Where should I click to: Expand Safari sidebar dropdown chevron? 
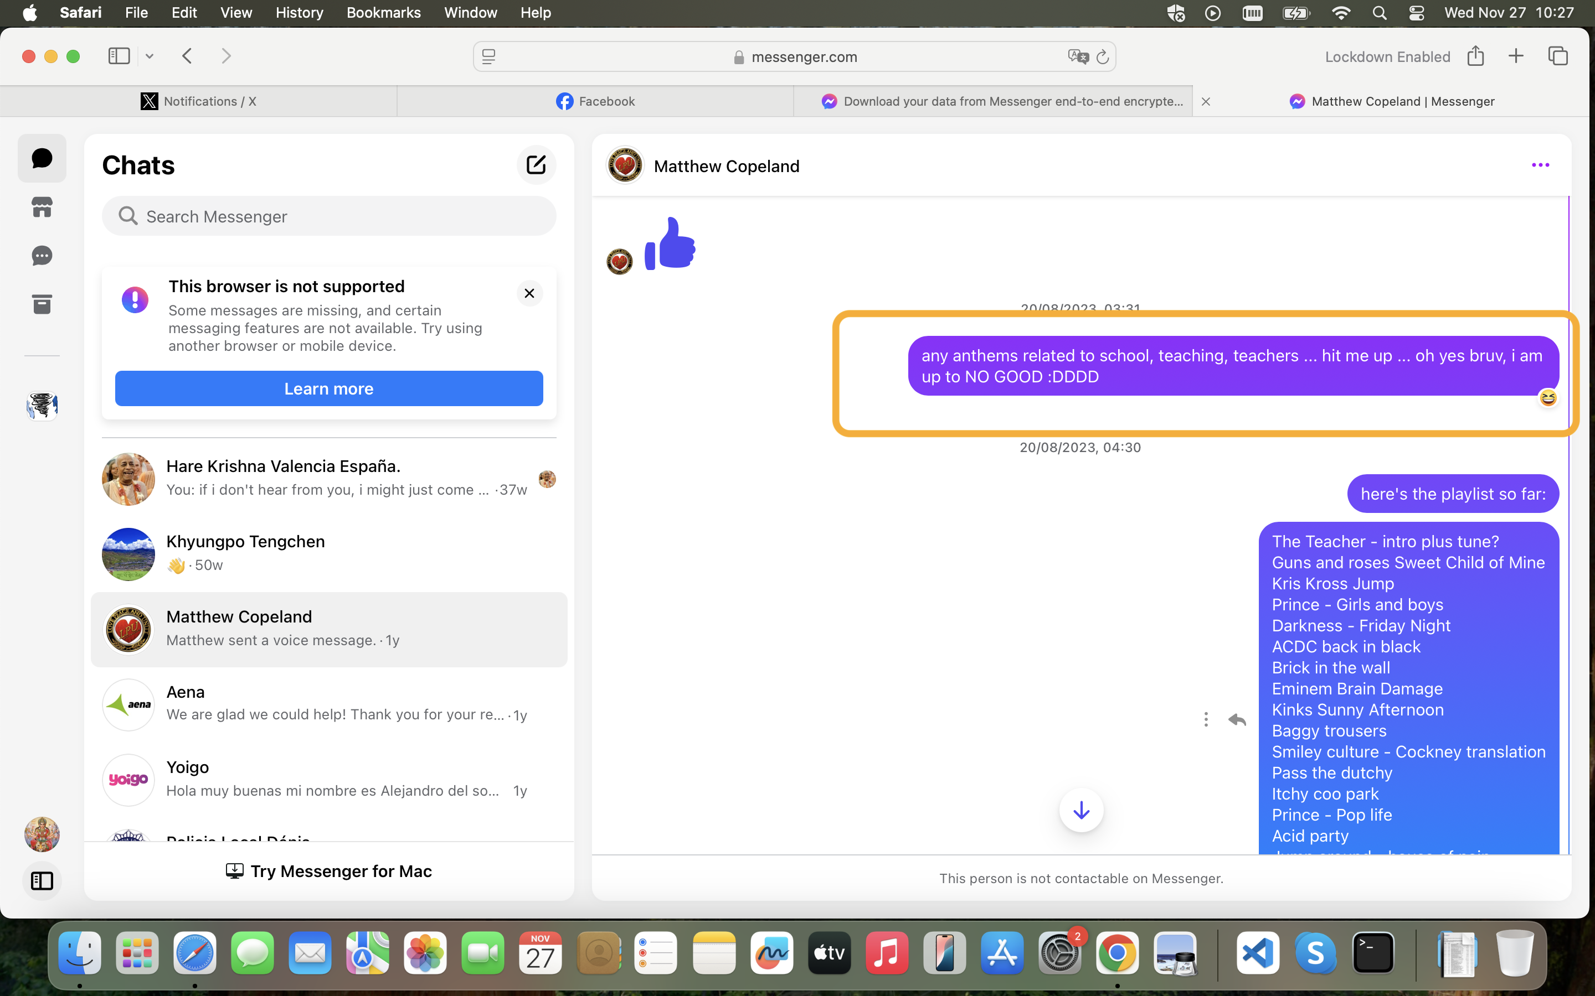point(150,56)
